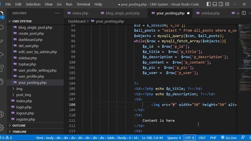This screenshot has width=251, height=141.
Task: Click the feedback icon in status bar
Action: pyautogui.click(x=243, y=137)
